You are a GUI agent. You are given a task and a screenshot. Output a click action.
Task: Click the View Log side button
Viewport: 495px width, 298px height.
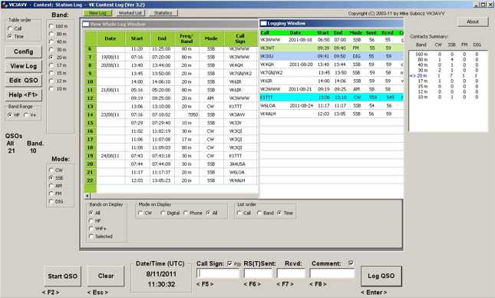23,66
